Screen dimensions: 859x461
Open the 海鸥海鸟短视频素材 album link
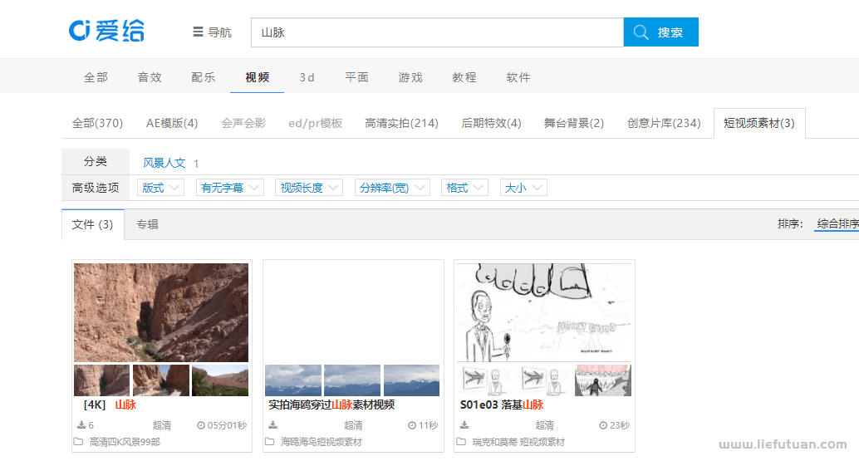(x=322, y=442)
